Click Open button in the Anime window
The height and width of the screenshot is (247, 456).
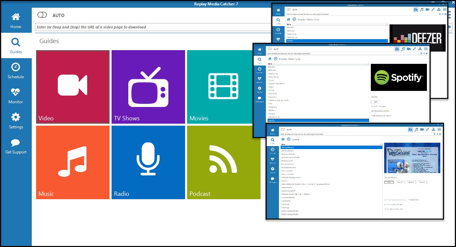tap(389, 182)
